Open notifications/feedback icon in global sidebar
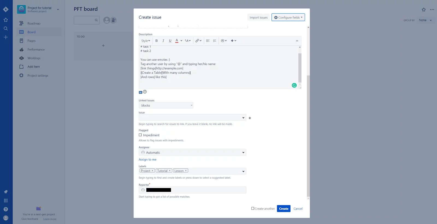The width and height of the screenshot is (437, 224). click(6, 192)
